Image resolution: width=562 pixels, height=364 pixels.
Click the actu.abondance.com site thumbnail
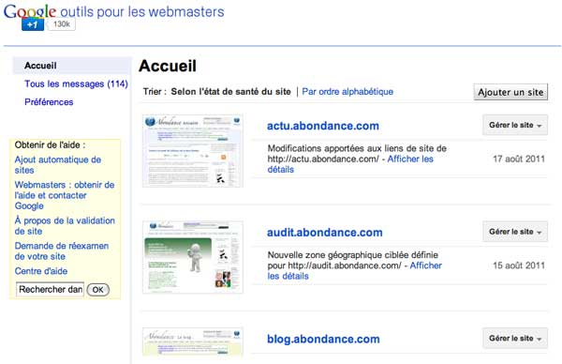pos(193,151)
